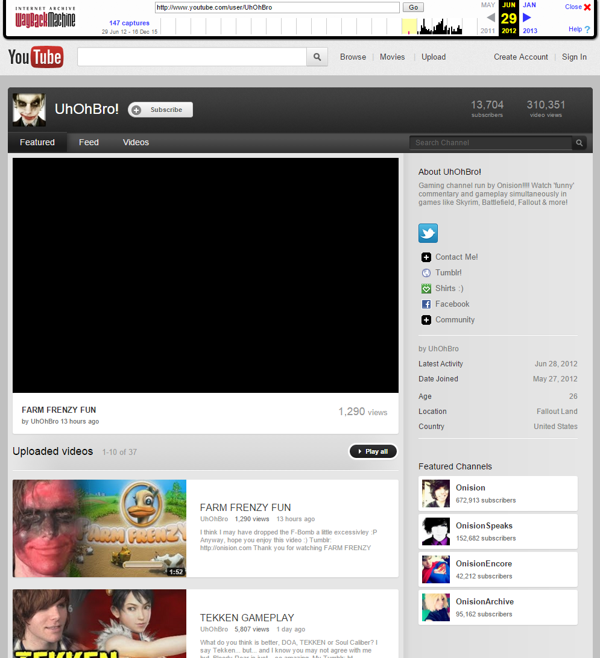Expand the Community link
The image size is (600, 658).
(454, 320)
